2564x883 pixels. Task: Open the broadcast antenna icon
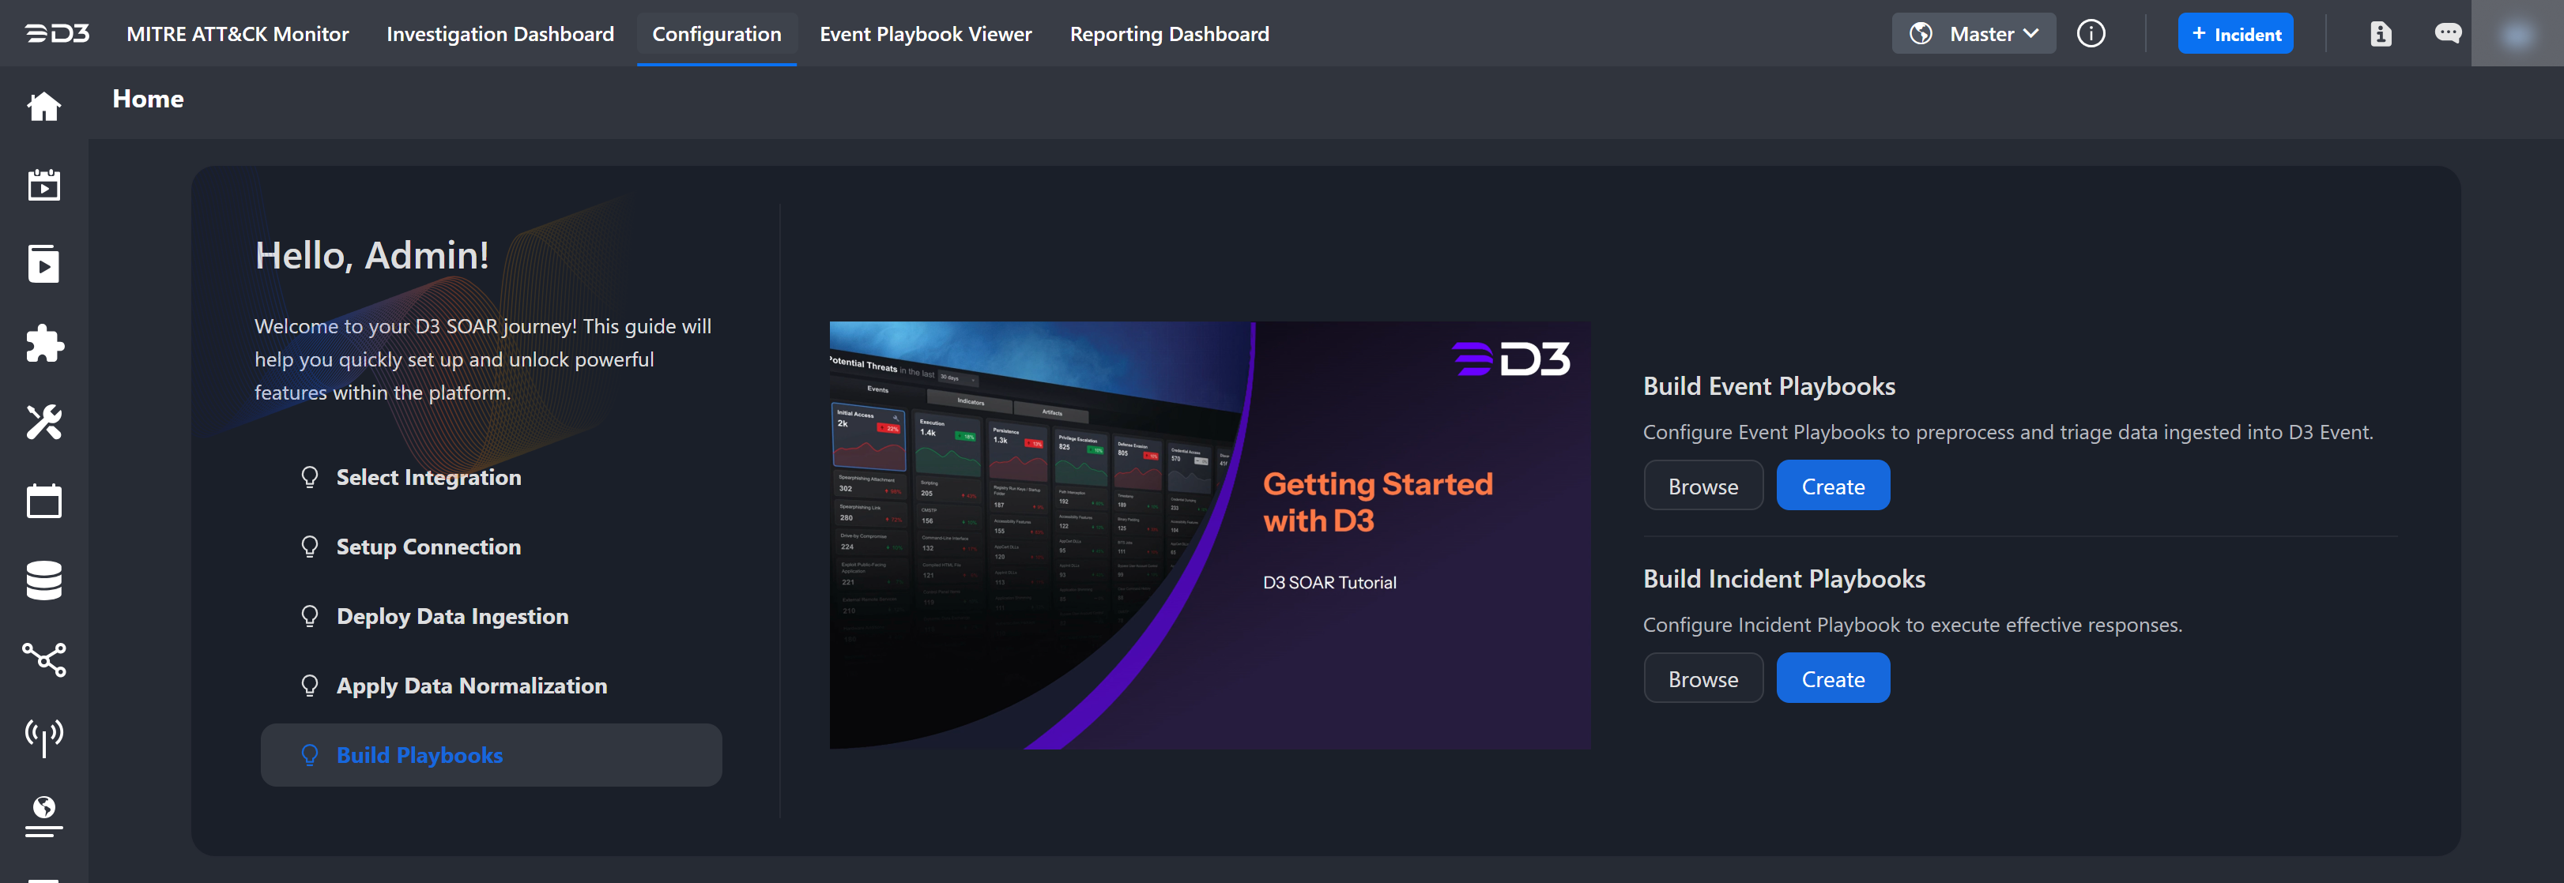coord(43,738)
